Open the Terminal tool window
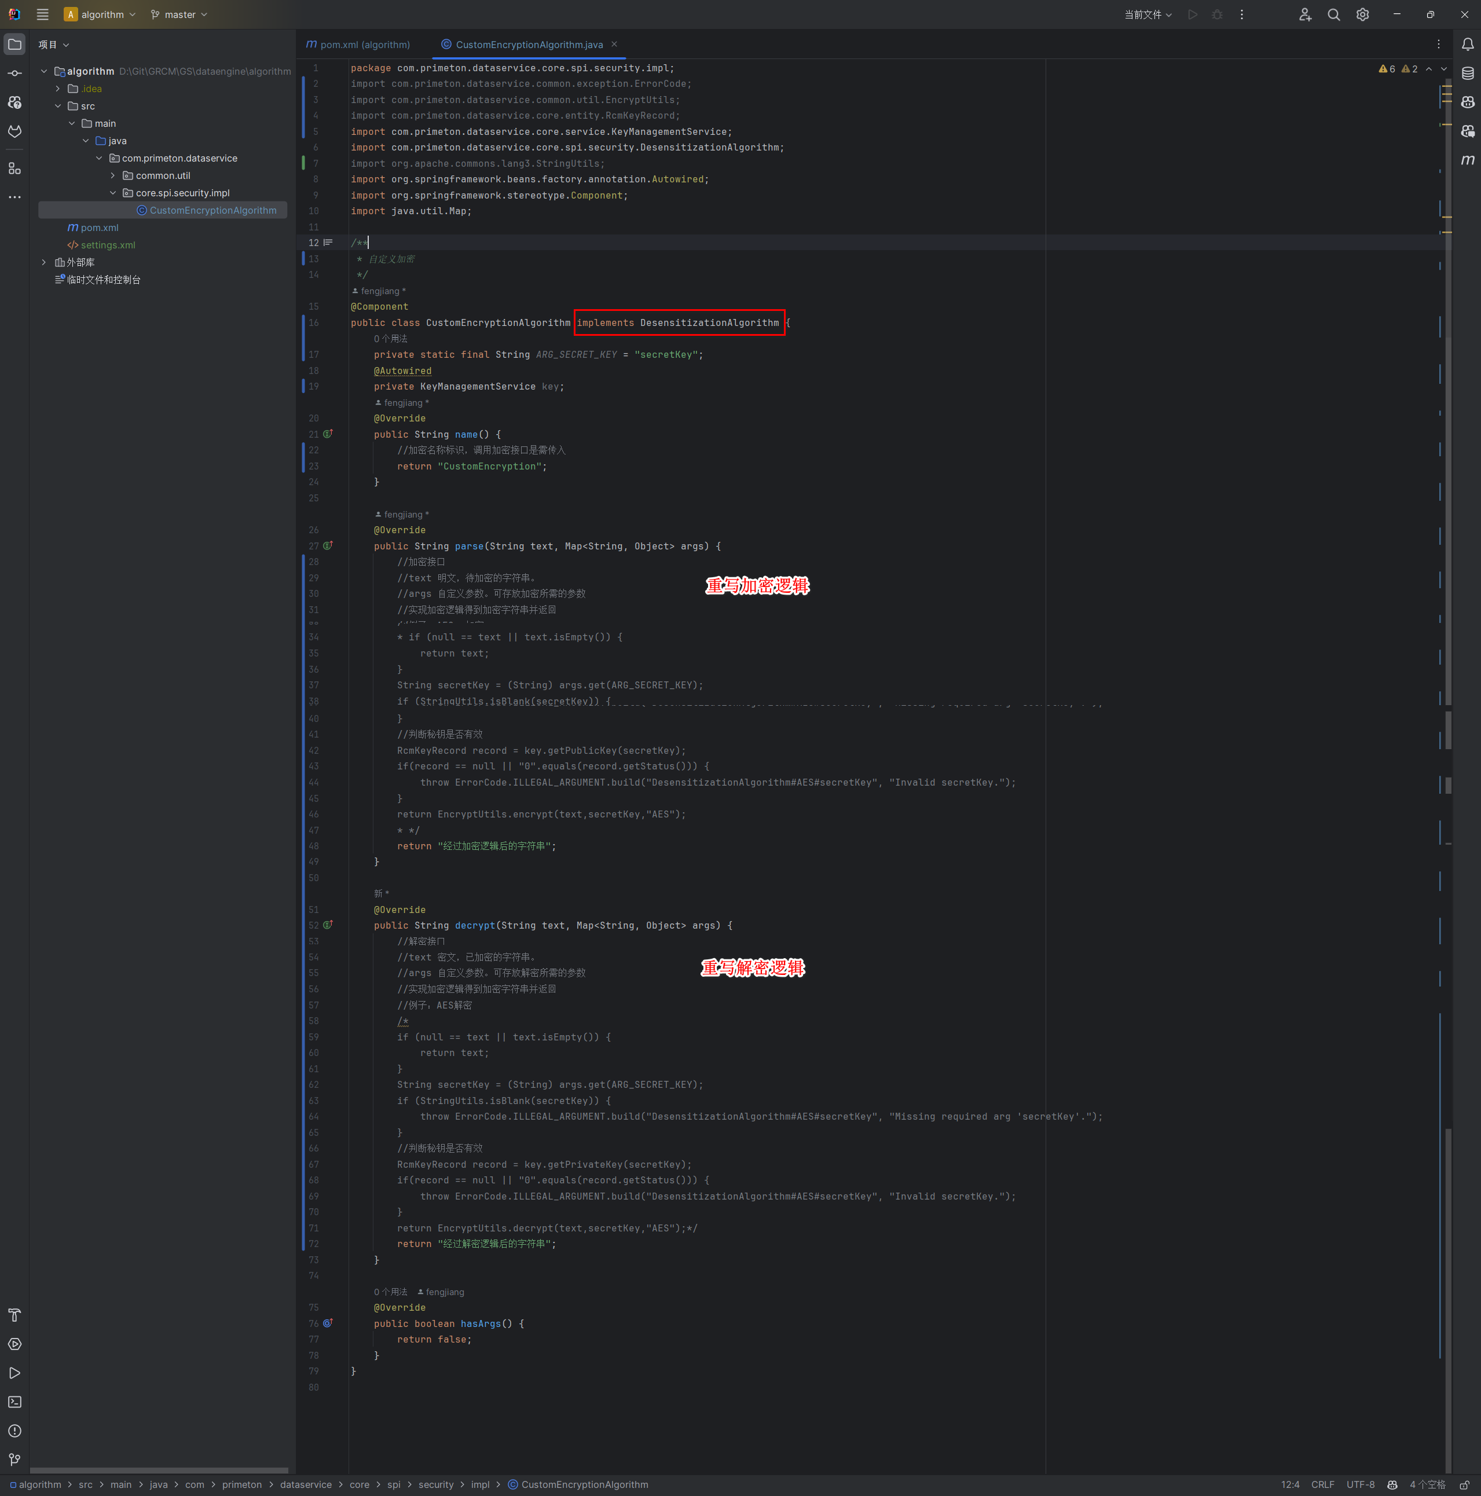The width and height of the screenshot is (1481, 1496). [x=14, y=1402]
